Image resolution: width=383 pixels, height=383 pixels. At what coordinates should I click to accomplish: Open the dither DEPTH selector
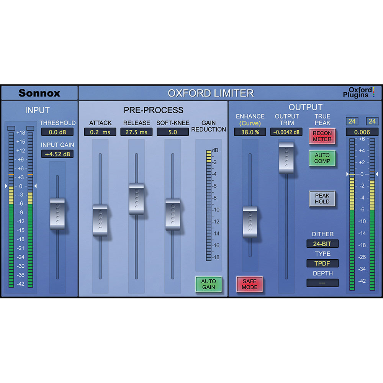tap(322, 283)
